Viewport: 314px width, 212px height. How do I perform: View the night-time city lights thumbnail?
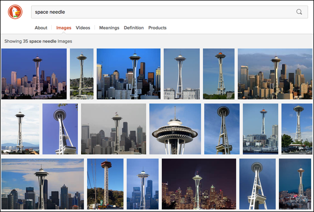click(x=198, y=185)
